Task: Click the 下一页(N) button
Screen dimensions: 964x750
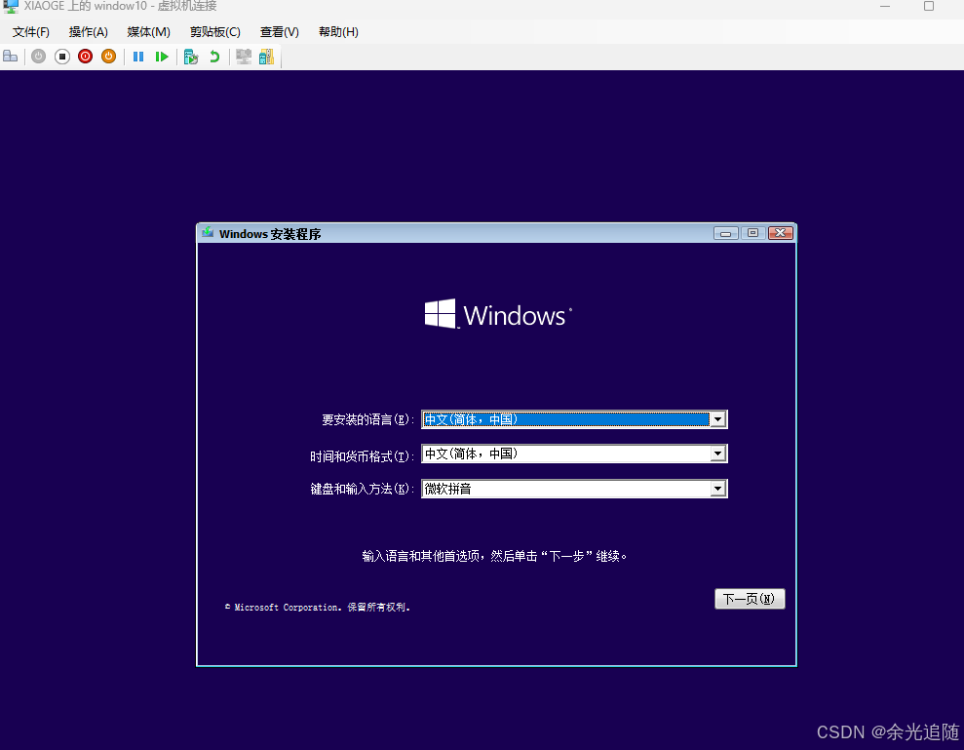Action: coord(749,598)
